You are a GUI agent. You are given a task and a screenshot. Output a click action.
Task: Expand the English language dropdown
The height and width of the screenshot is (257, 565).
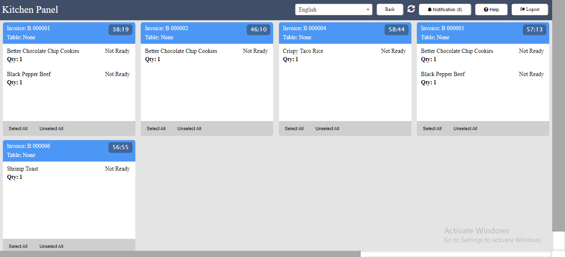pyautogui.click(x=334, y=10)
